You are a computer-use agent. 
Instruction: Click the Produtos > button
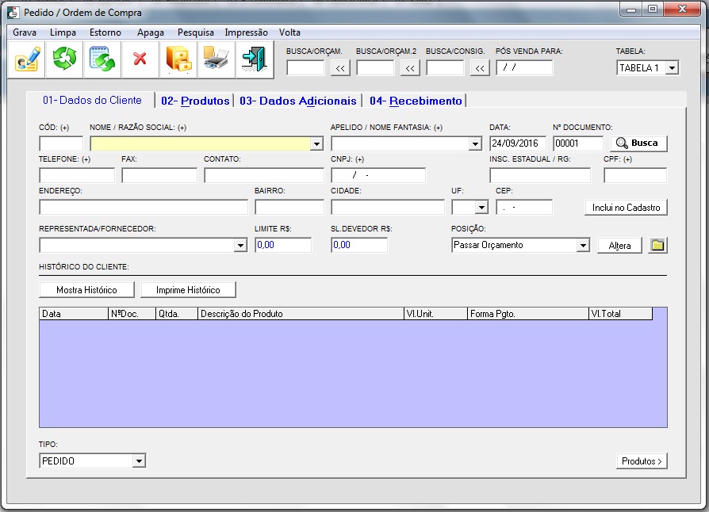(642, 461)
